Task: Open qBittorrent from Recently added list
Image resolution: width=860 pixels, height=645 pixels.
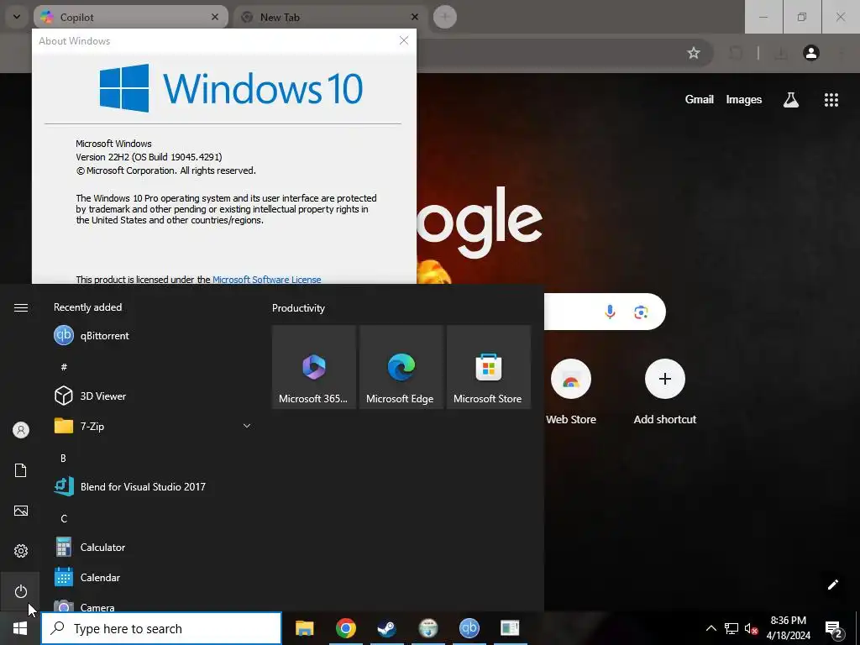Action: pyautogui.click(x=154, y=335)
